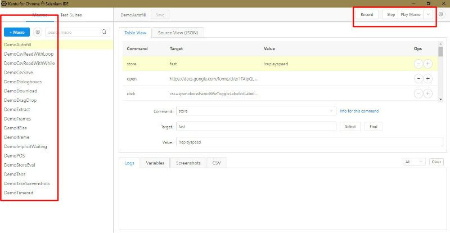Delete the click command row
This screenshot has height=233, width=450.
click(418, 93)
